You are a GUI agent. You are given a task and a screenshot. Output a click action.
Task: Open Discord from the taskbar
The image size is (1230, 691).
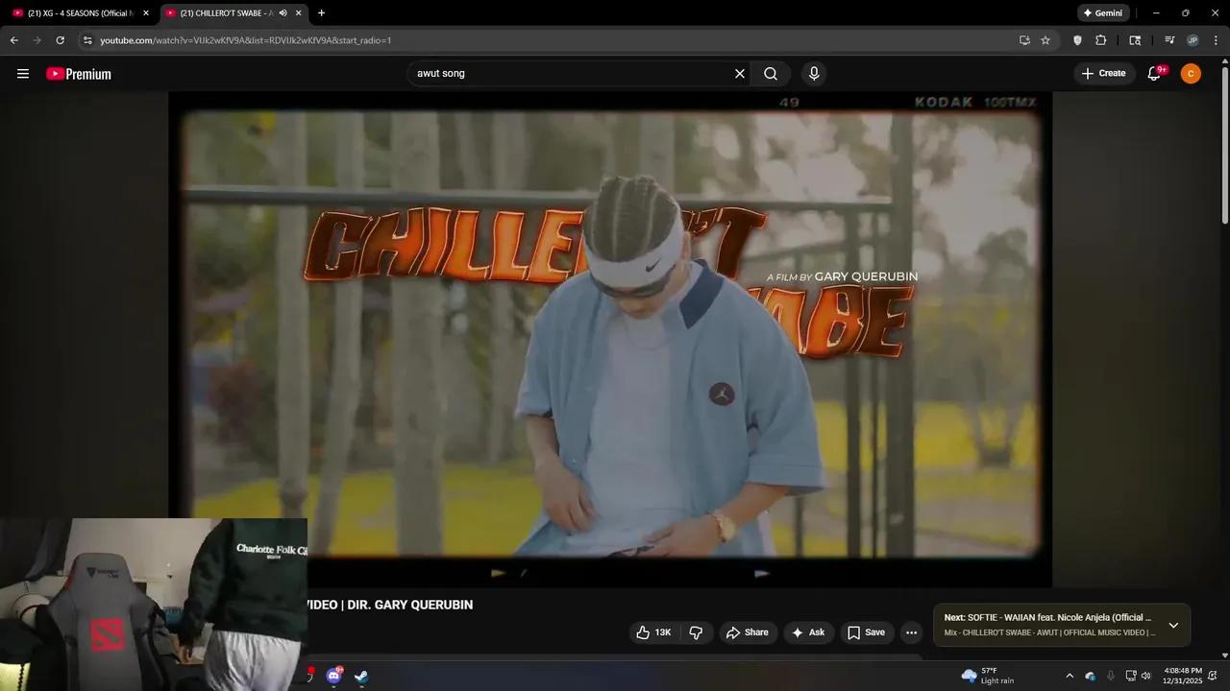(333, 677)
